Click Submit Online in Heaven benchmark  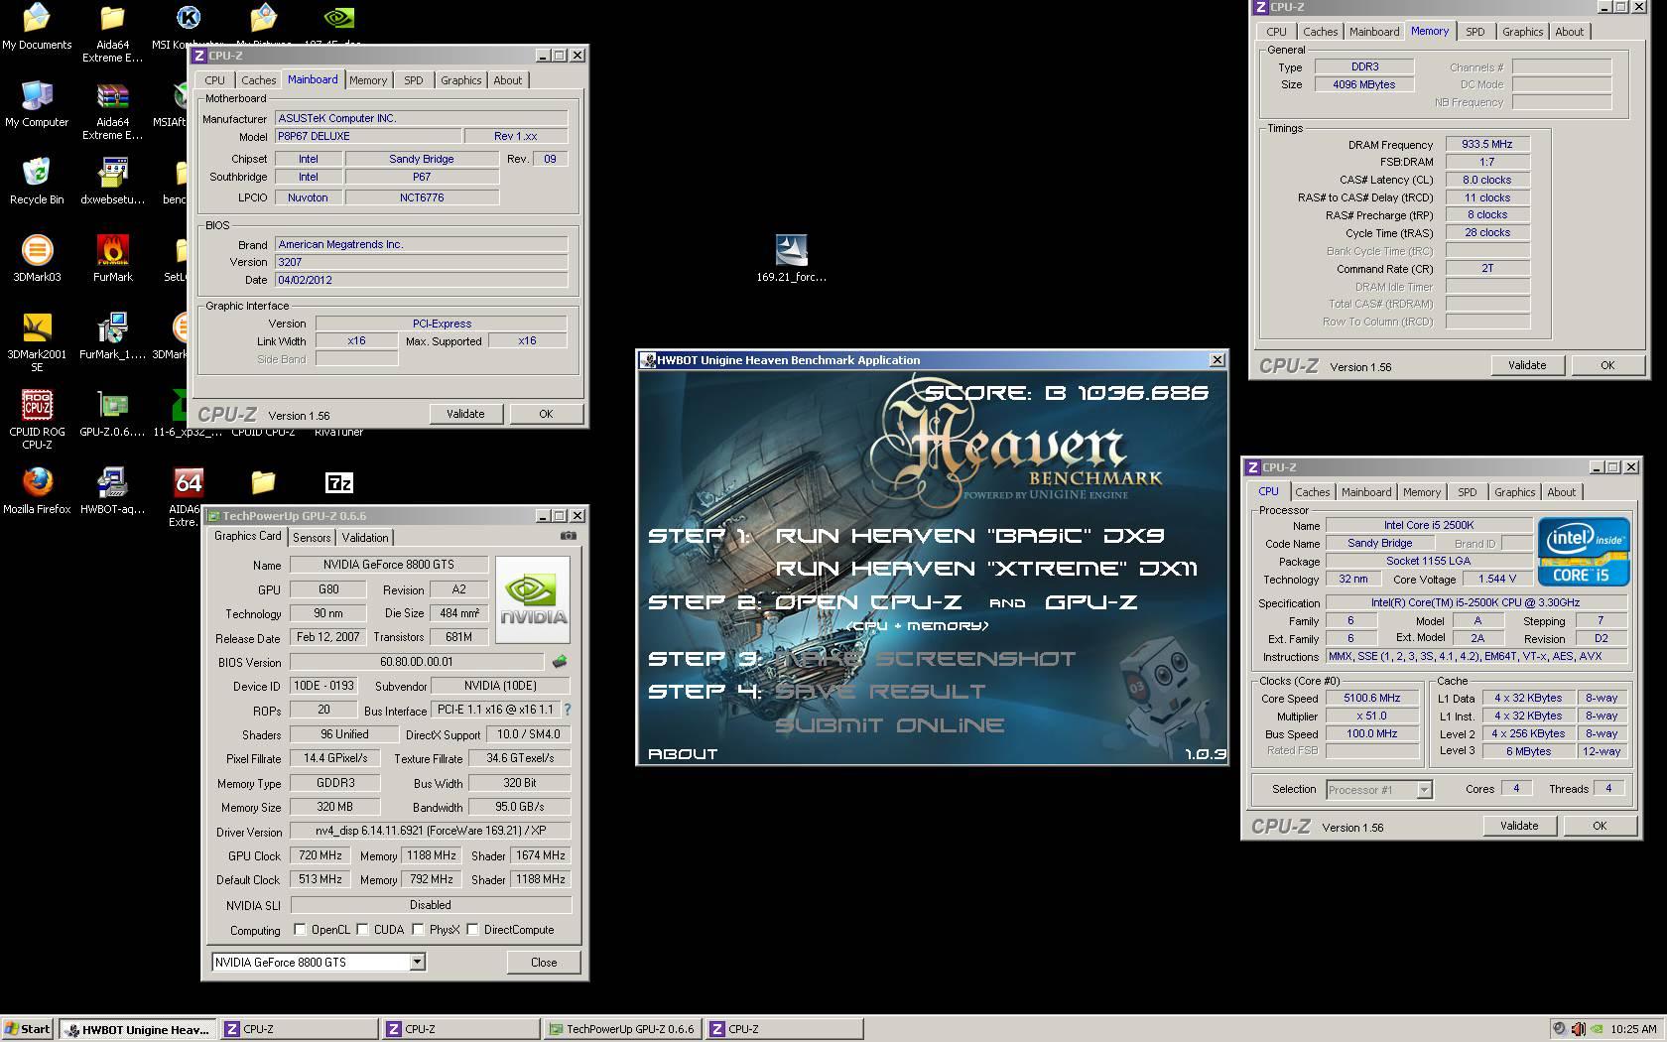click(889, 725)
